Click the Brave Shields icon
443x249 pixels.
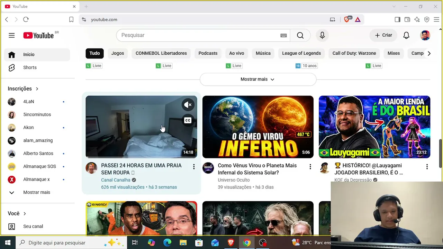click(347, 19)
